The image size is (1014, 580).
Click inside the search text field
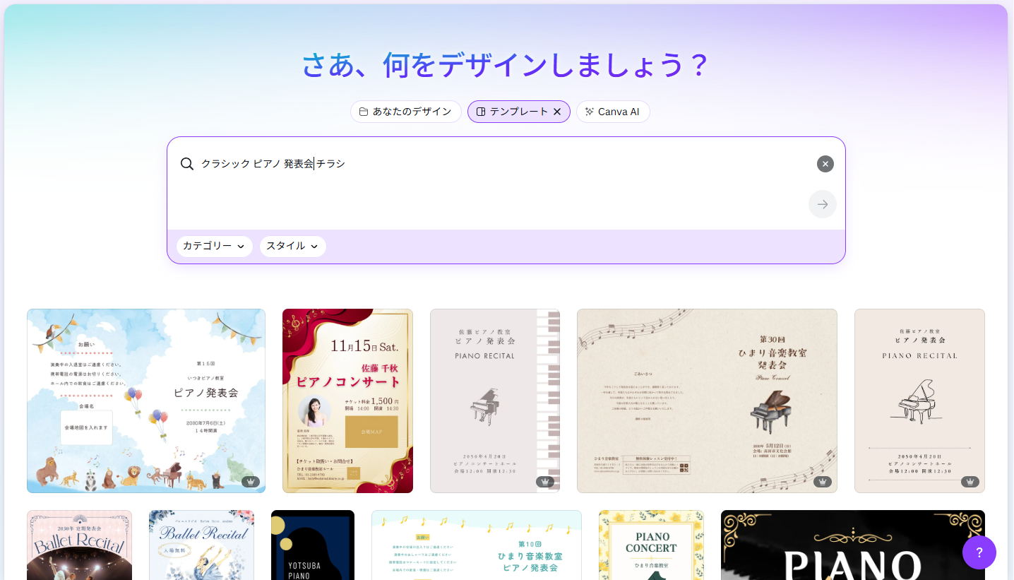pyautogui.click(x=494, y=164)
